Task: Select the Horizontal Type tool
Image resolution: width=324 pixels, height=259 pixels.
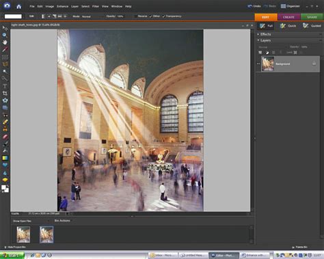Action: (x=5, y=86)
